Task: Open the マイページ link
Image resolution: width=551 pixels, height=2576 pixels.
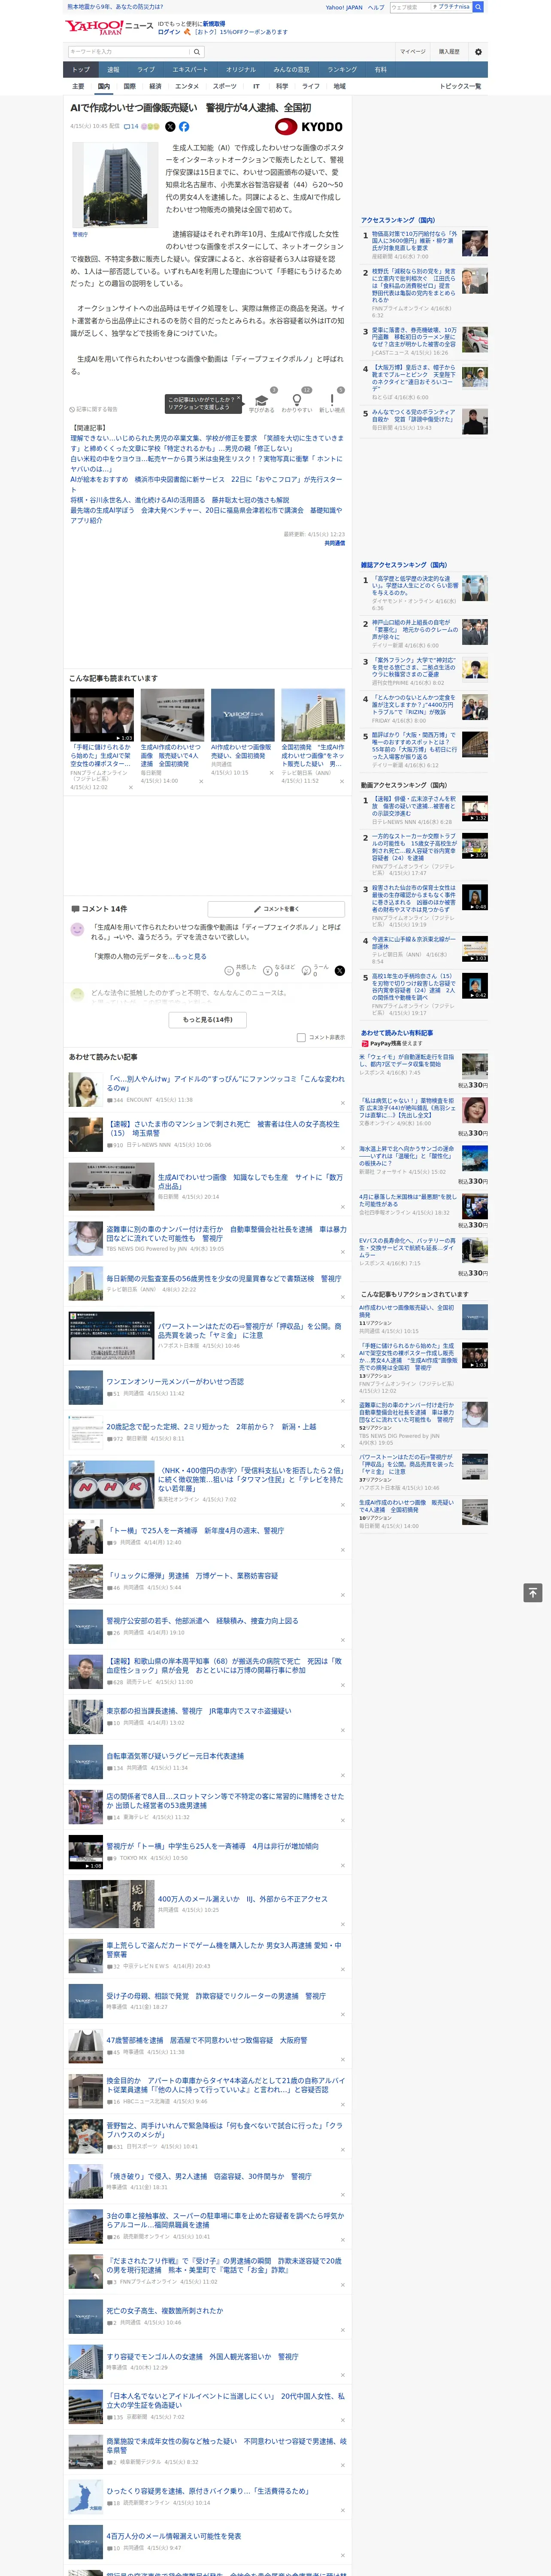Action: pos(412,52)
